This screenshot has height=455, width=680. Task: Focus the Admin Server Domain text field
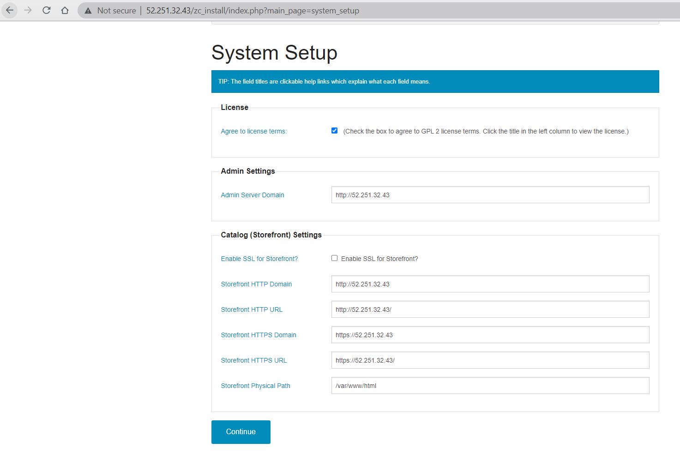490,195
